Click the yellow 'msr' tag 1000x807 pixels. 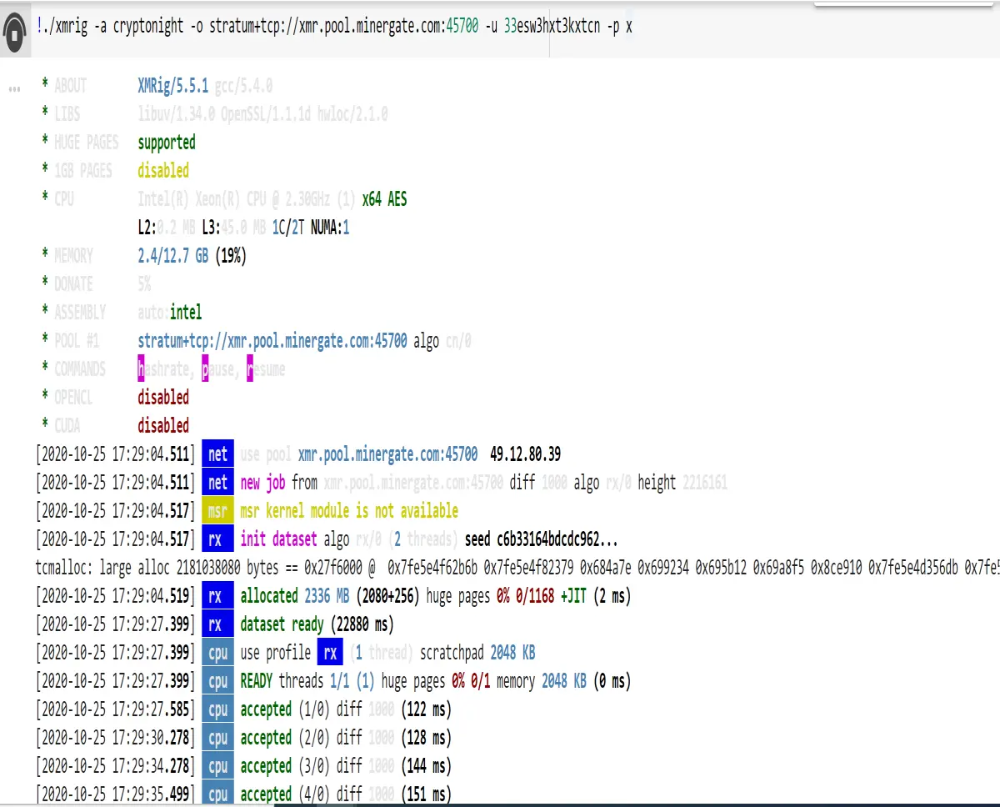pyautogui.click(x=218, y=511)
